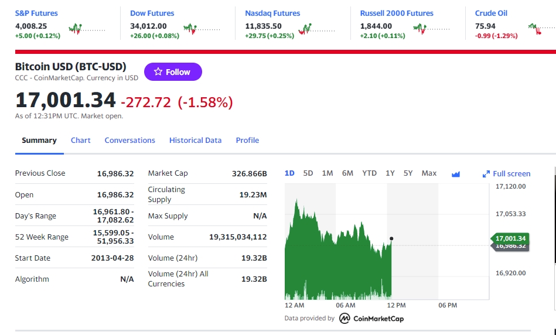Click the Full screen expand arrows icon
The image size is (556, 335).
point(486,174)
